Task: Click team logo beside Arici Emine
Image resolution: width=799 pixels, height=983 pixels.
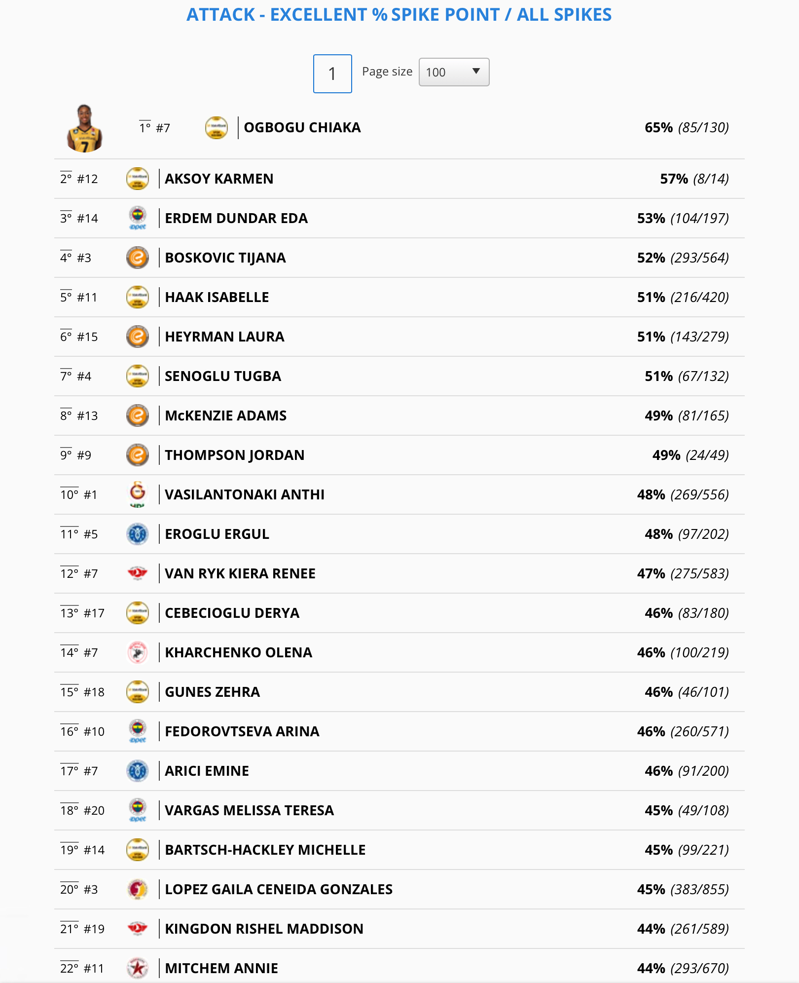Action: (138, 771)
